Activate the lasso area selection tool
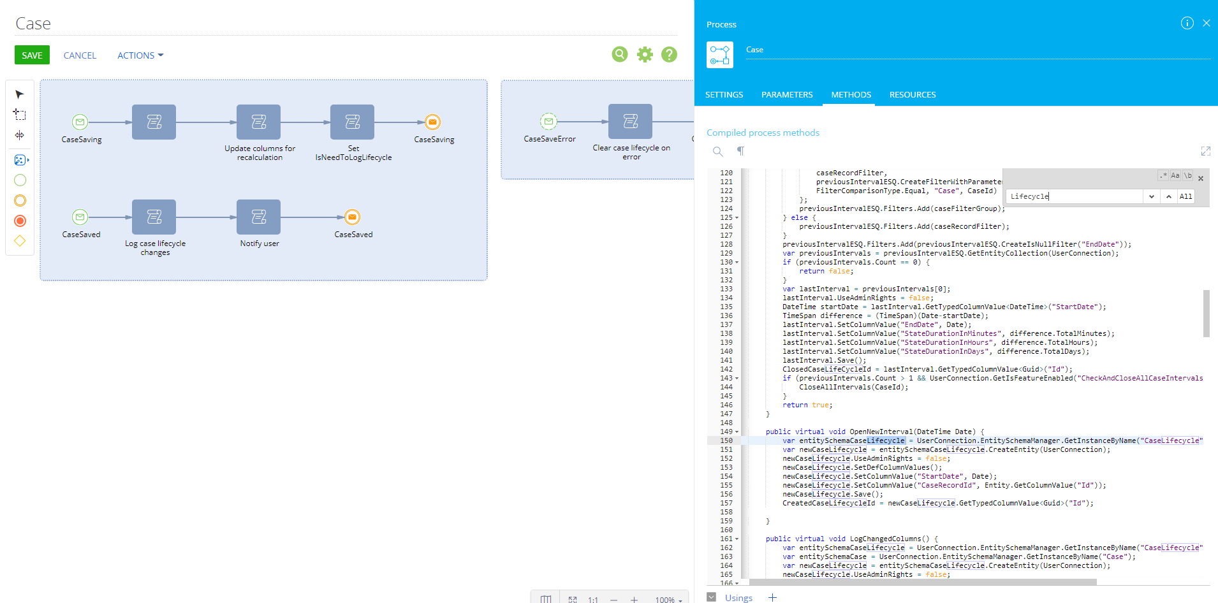 coord(20,115)
